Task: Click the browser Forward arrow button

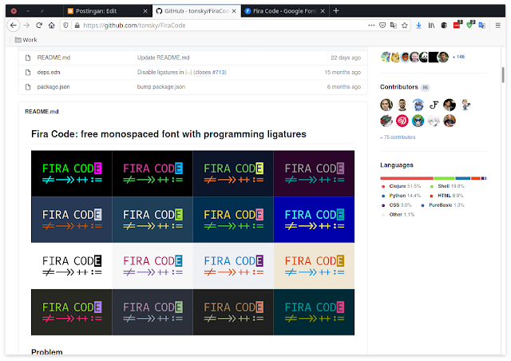Action: pos(26,26)
